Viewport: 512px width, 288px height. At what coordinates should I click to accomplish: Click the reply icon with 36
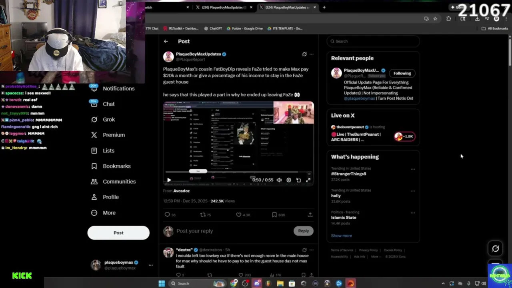[170, 215]
